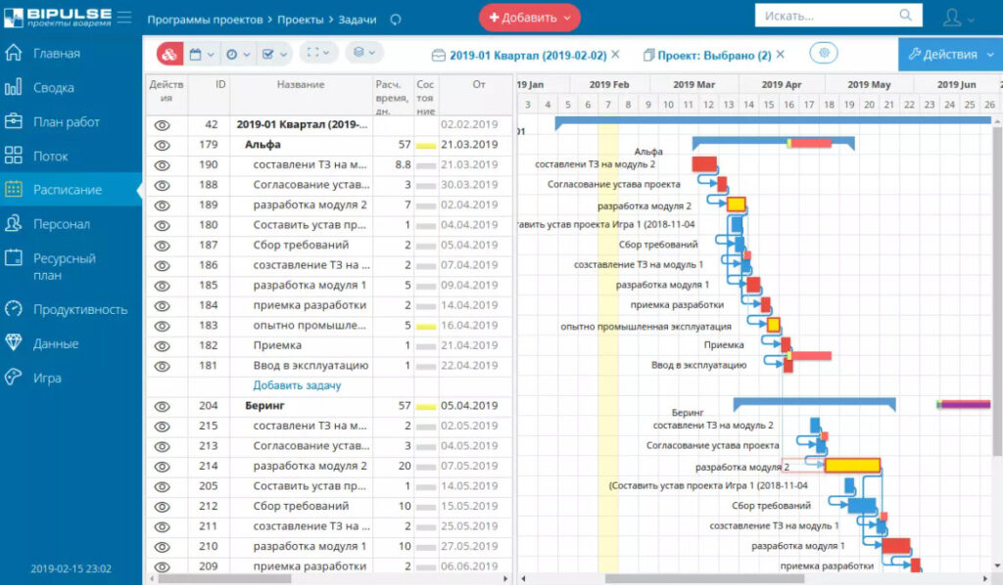1003x585 pixels.
Task: Toggle eye icon for task 189
Action: (163, 204)
